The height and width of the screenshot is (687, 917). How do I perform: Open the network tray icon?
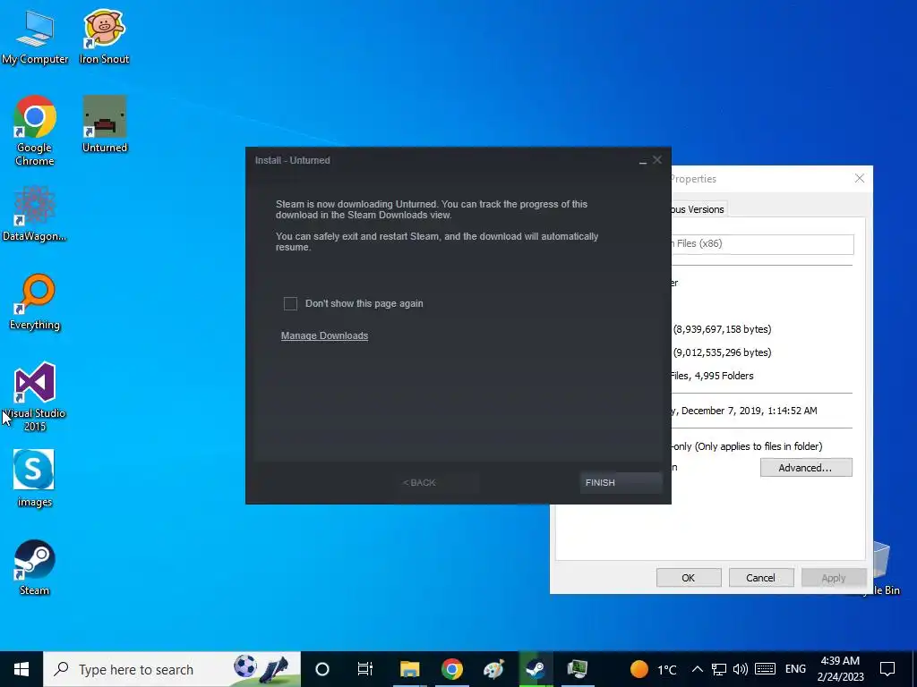pos(719,669)
